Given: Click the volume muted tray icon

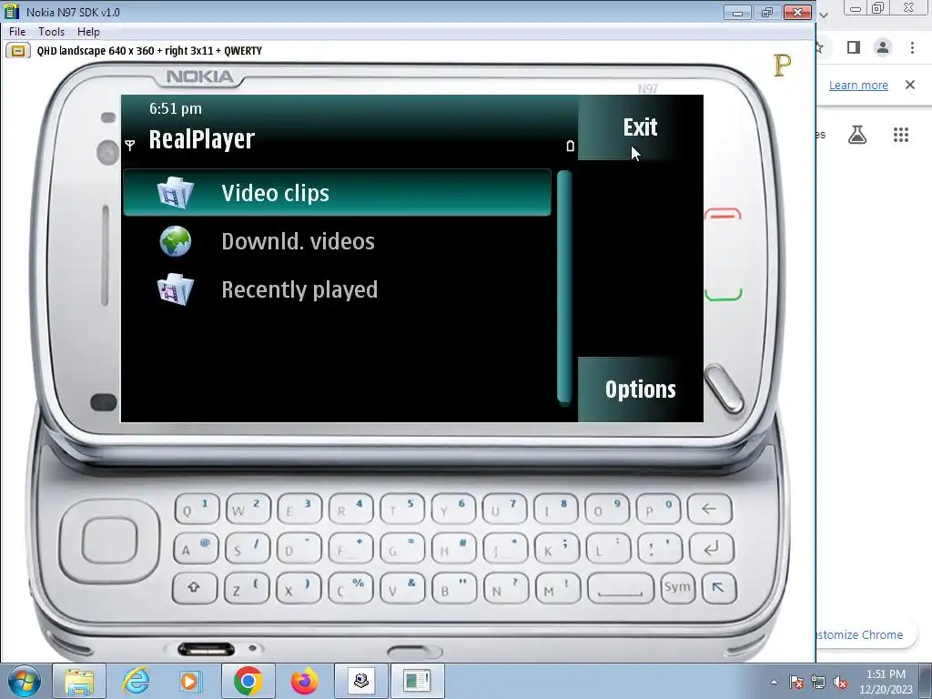Looking at the screenshot, I should click(840, 683).
